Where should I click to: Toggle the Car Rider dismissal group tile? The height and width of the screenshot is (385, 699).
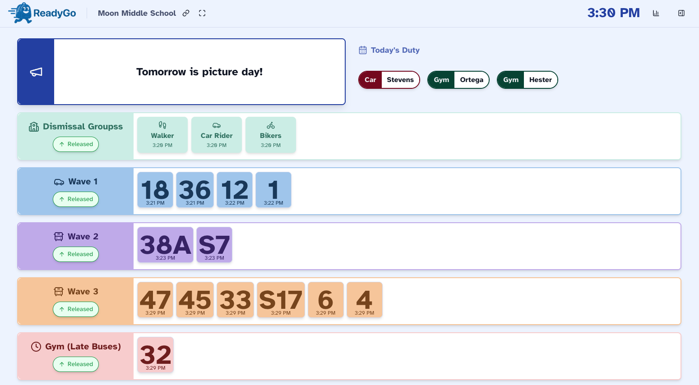(x=216, y=134)
